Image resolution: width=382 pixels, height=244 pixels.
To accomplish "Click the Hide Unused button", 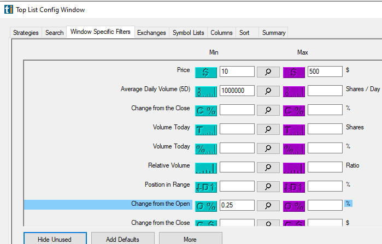I will tap(55, 239).
